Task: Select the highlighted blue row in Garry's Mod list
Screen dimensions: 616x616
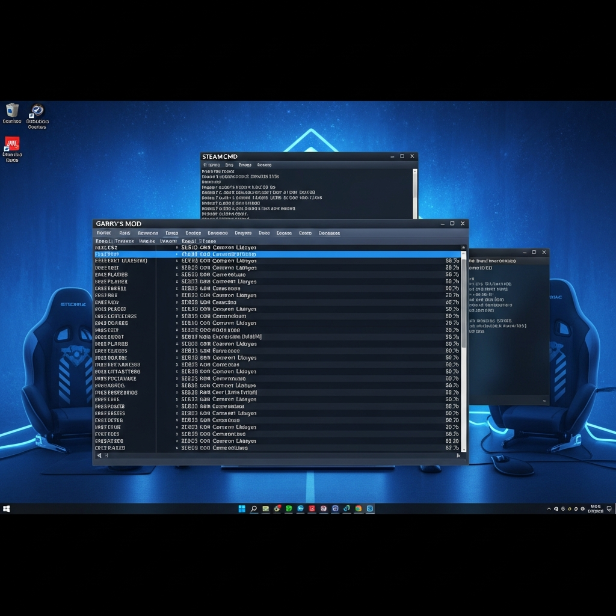Action: click(278, 254)
